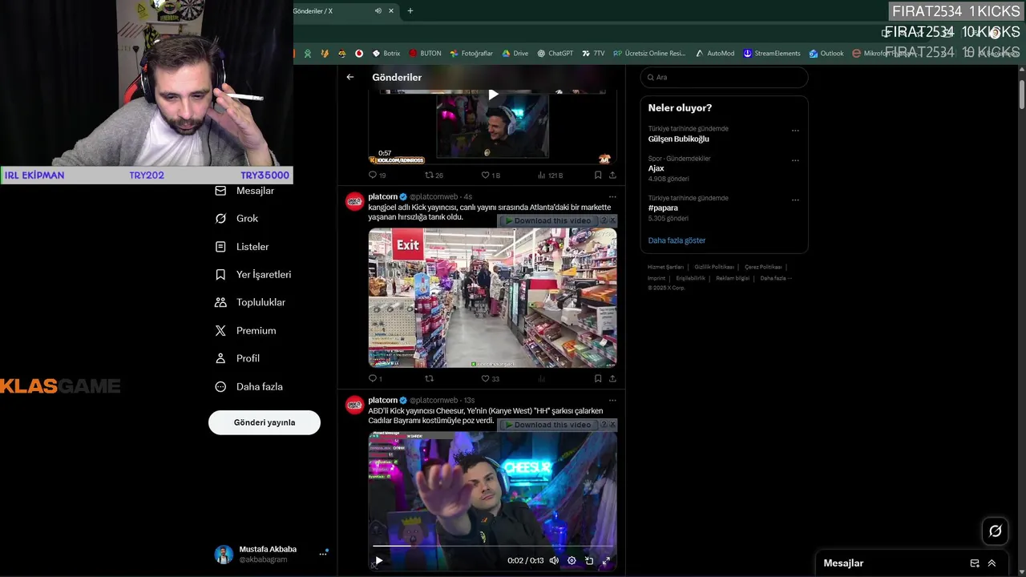Like the post with 1 B likes
This screenshot has width=1026, height=577.
(x=490, y=175)
